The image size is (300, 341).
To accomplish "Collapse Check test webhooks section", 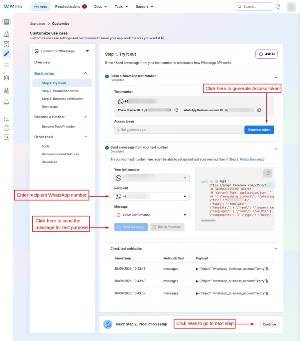I will pos(276,248).
